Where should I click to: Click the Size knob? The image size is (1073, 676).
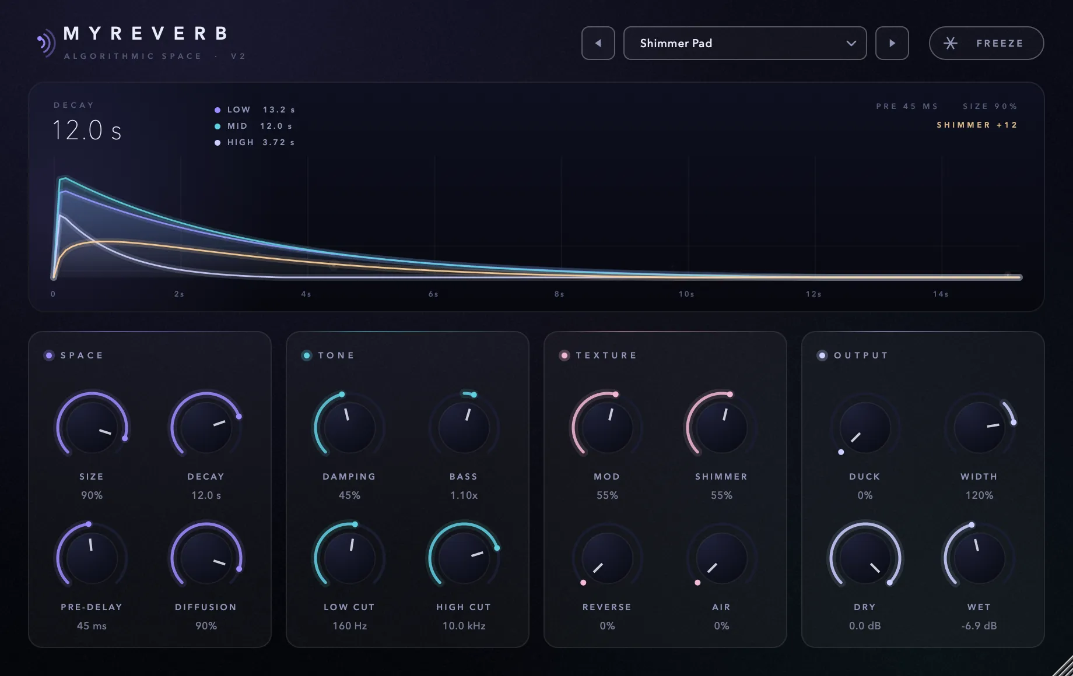click(92, 427)
